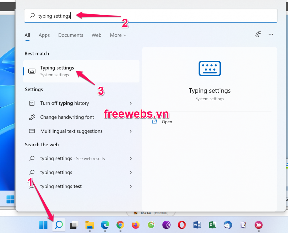
Task: Launch Google Chrome from the taskbar
Action: [120, 225]
